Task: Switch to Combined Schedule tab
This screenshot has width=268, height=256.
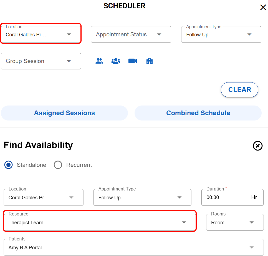Action: [x=198, y=113]
